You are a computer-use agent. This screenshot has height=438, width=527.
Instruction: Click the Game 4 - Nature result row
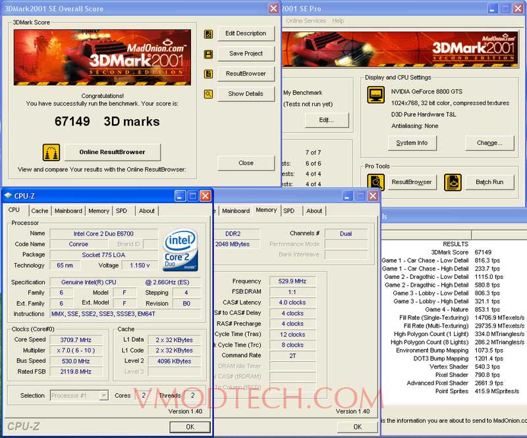click(x=453, y=310)
